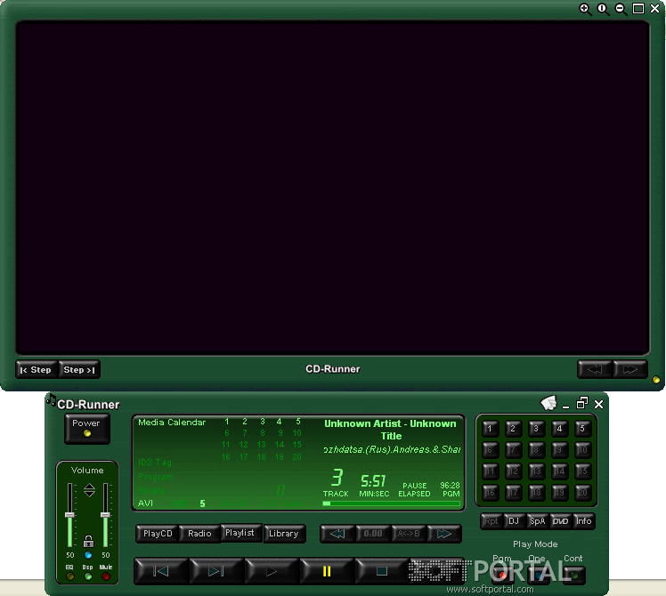Click the zoom in magnifier in video window

tap(585, 9)
